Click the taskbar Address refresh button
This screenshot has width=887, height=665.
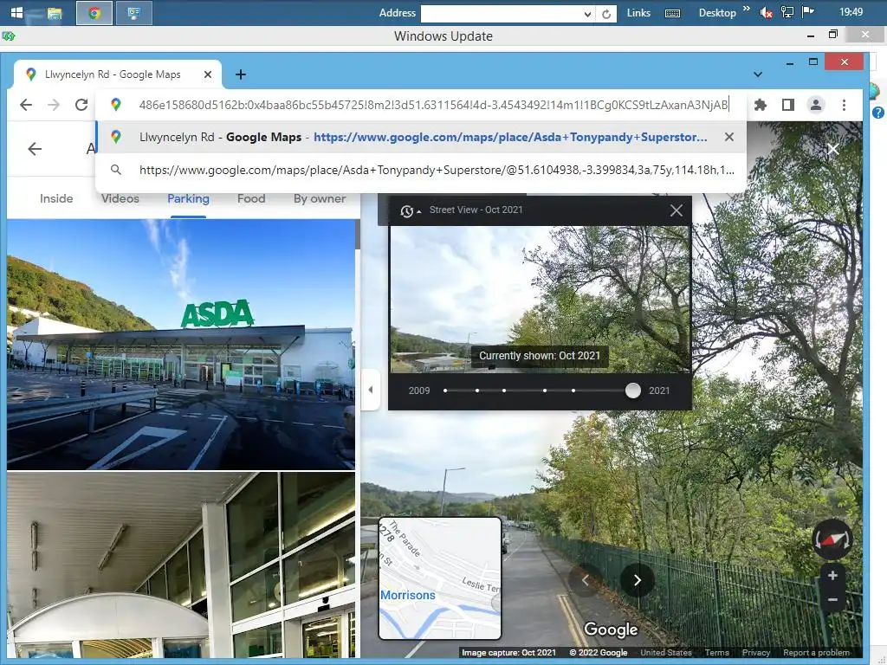pyautogui.click(x=605, y=14)
